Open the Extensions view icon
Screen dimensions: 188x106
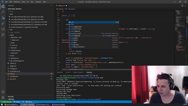click(x=3, y=35)
